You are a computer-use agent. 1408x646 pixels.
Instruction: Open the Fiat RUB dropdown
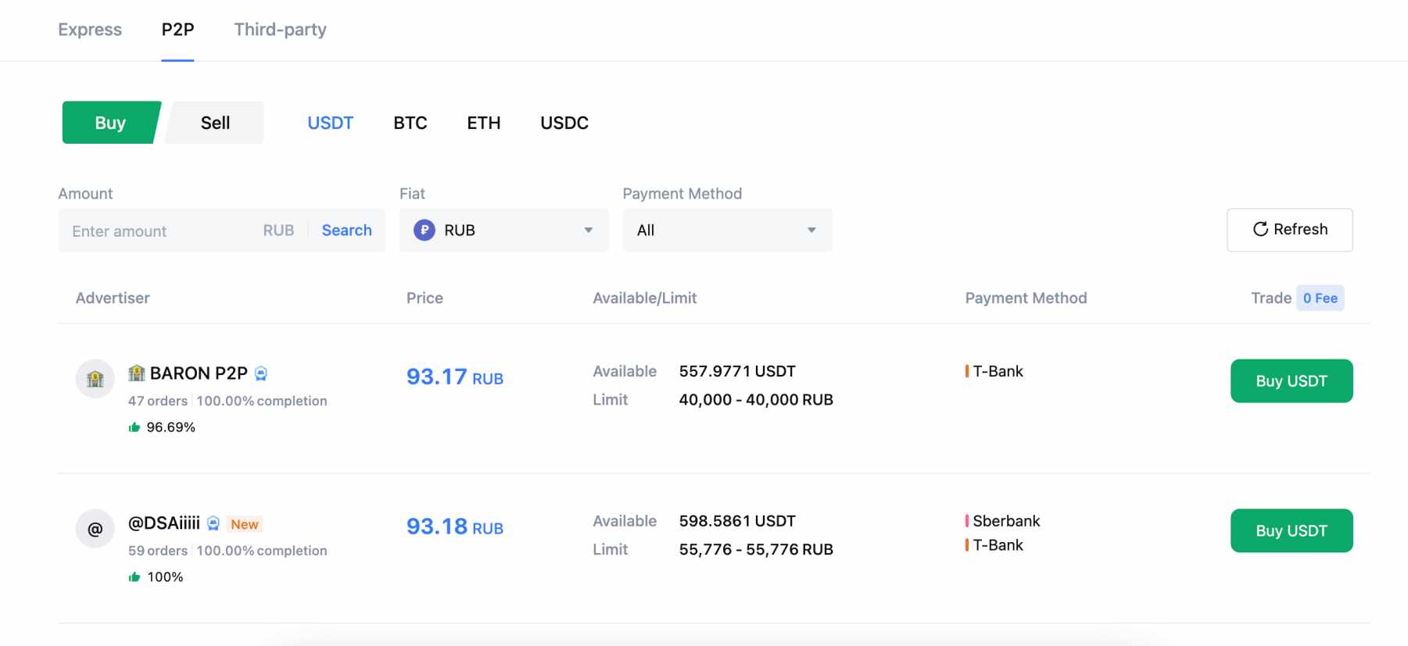503,230
